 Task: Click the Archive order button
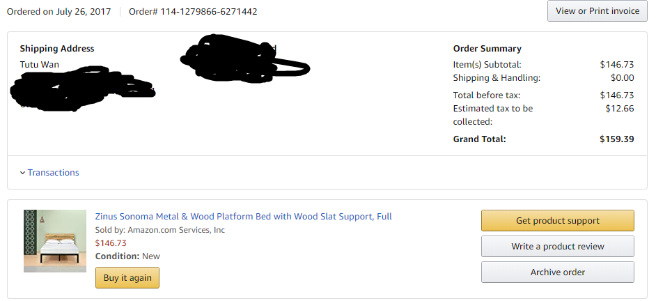pos(557,272)
